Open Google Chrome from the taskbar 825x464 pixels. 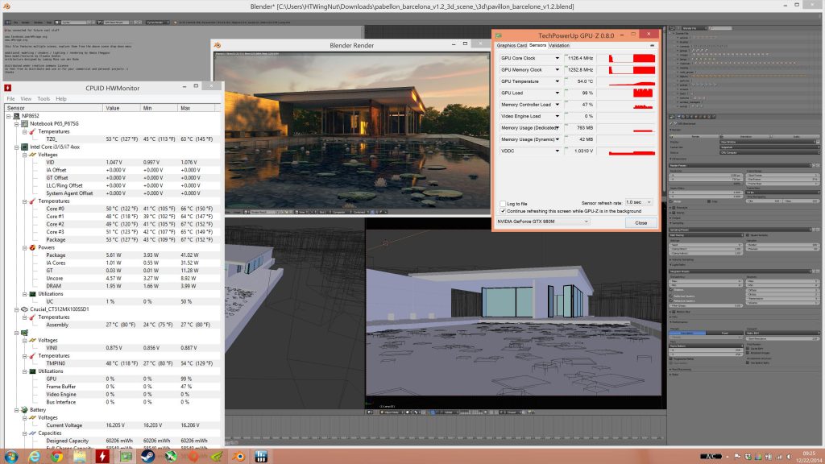click(x=57, y=456)
